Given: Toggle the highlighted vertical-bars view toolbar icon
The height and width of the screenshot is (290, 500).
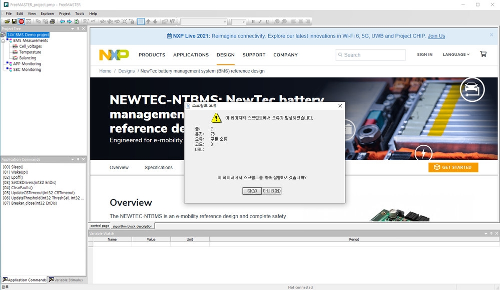Looking at the screenshot, I should click(x=141, y=21).
